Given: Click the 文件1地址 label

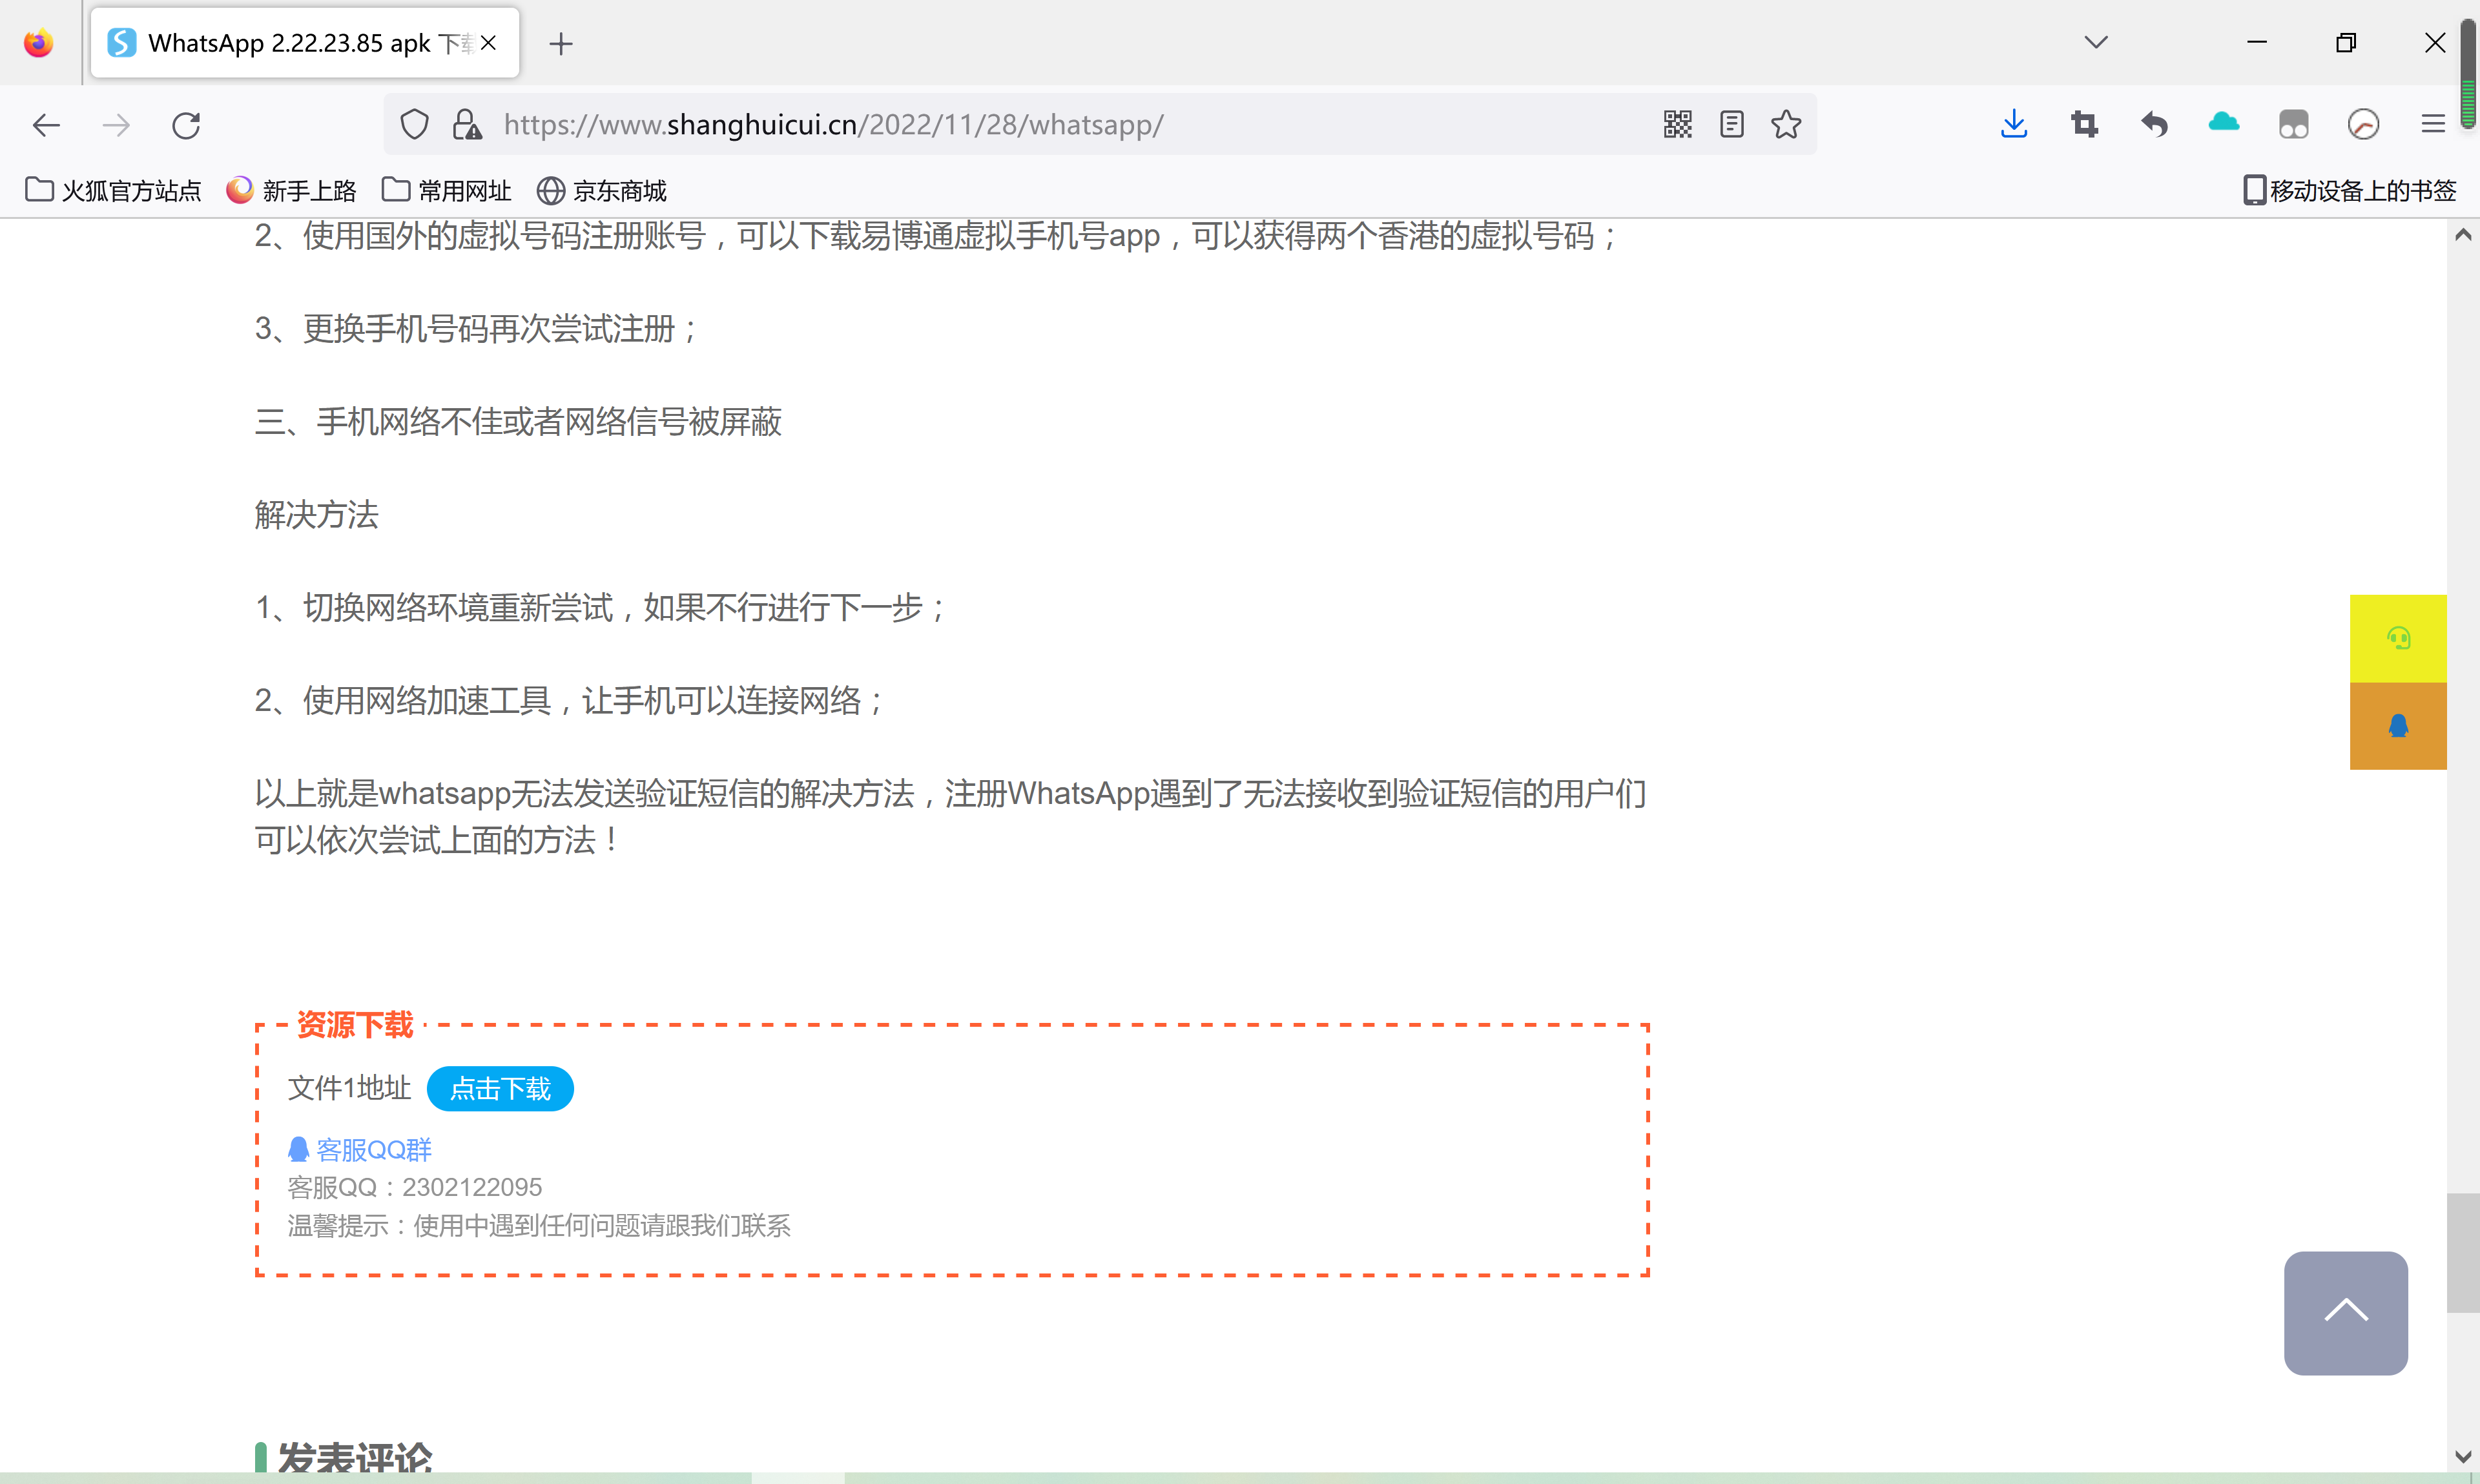Looking at the screenshot, I should click(x=349, y=1088).
